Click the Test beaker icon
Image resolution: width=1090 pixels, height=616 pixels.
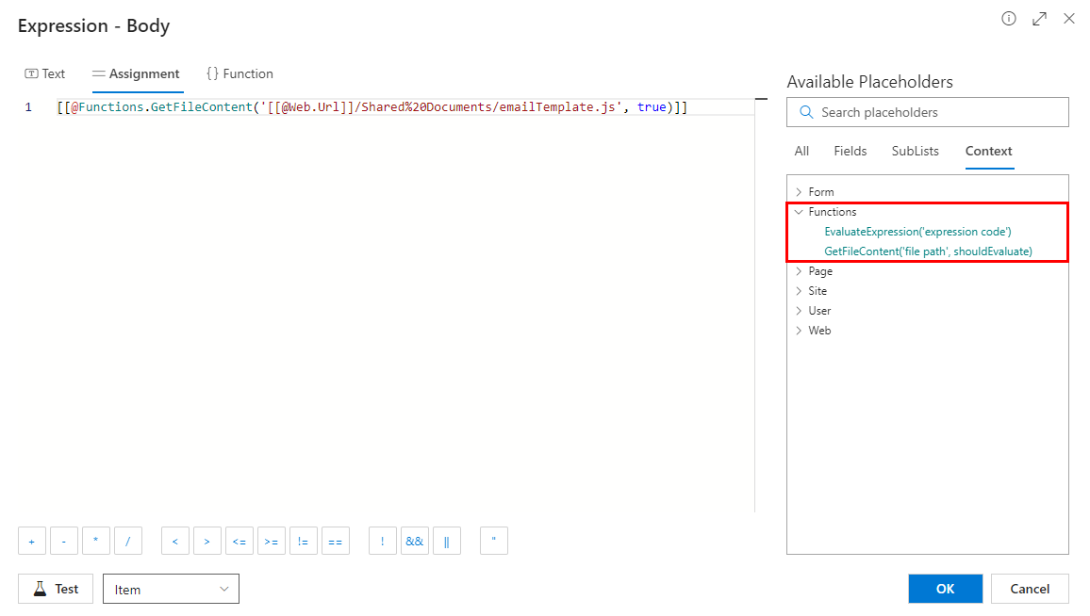point(39,588)
